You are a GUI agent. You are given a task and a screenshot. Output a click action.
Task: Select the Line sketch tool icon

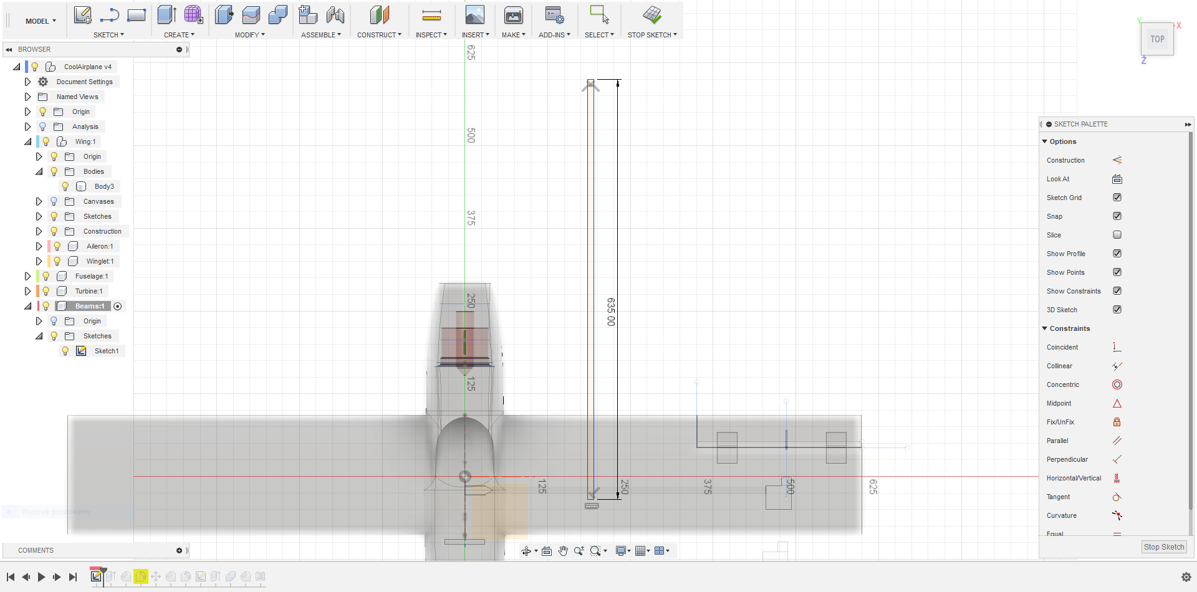point(110,15)
